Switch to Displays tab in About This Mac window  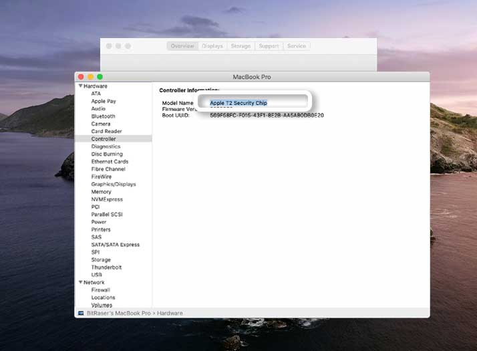point(212,46)
